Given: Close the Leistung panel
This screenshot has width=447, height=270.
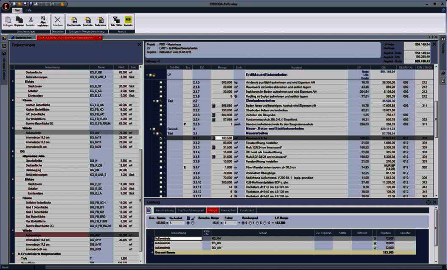Looking at the screenshot, I should 435,202.
